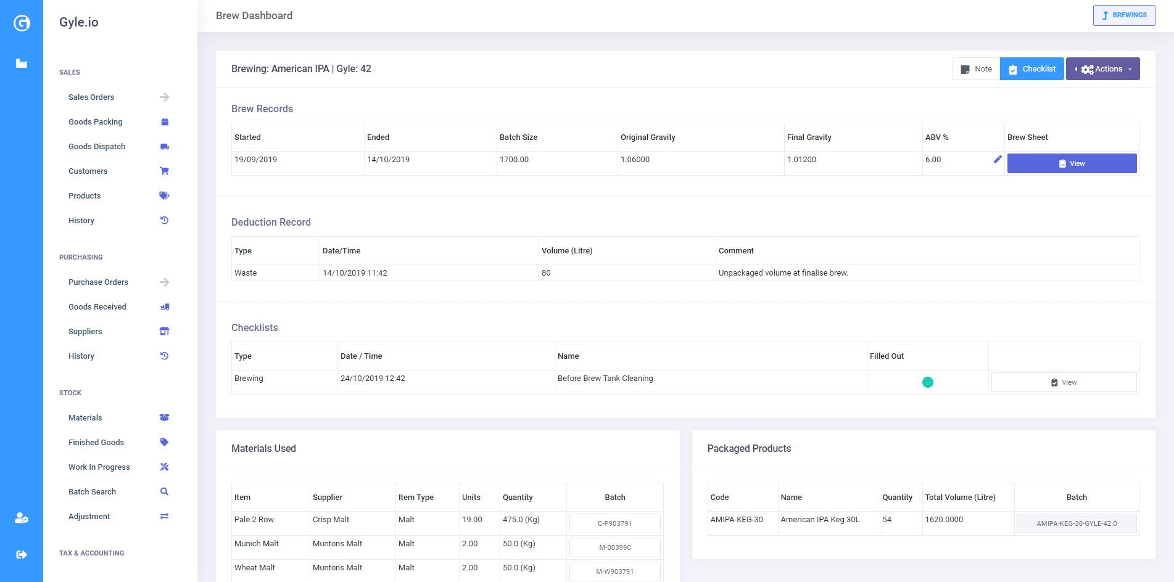Go to Finished Goods in sidebar

point(96,442)
